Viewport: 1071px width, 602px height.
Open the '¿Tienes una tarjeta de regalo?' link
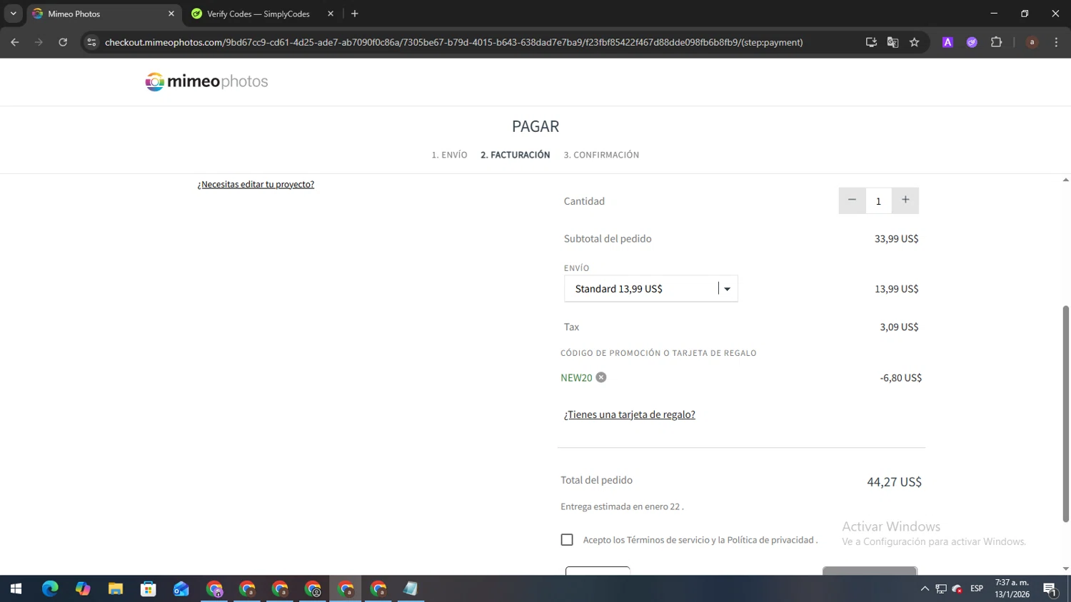(629, 414)
